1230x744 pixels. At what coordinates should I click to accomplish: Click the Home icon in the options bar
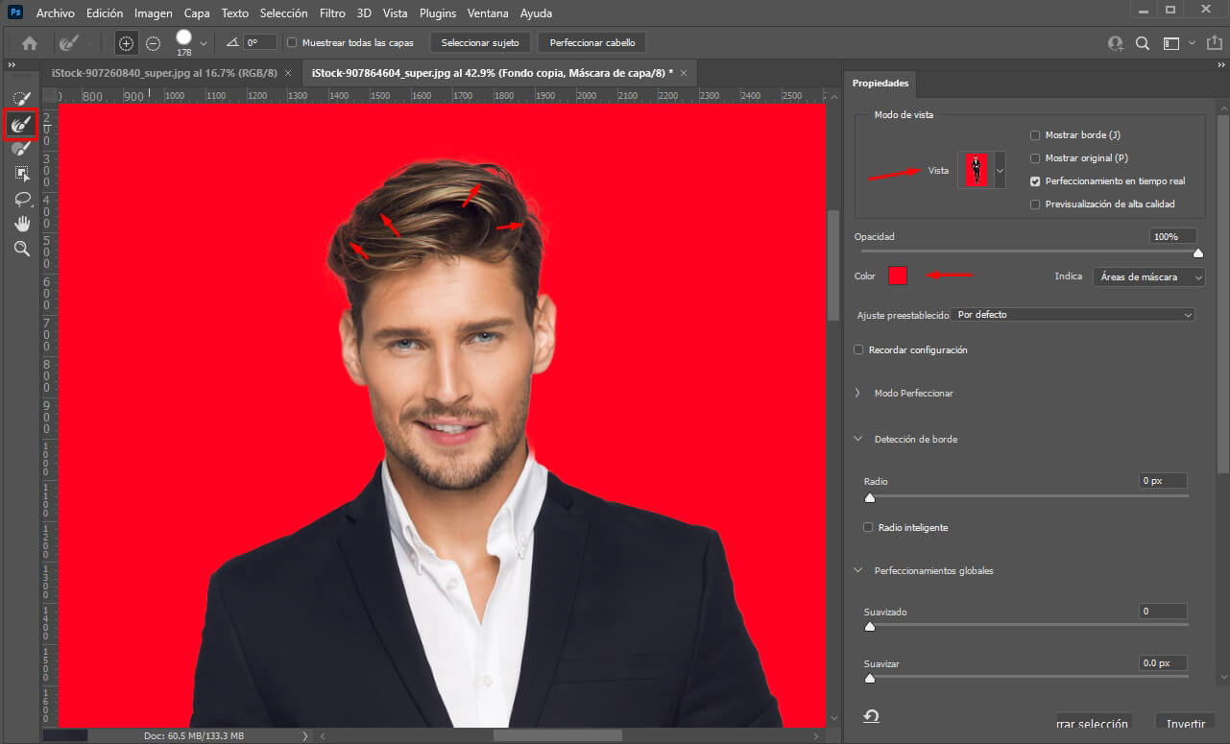point(28,42)
